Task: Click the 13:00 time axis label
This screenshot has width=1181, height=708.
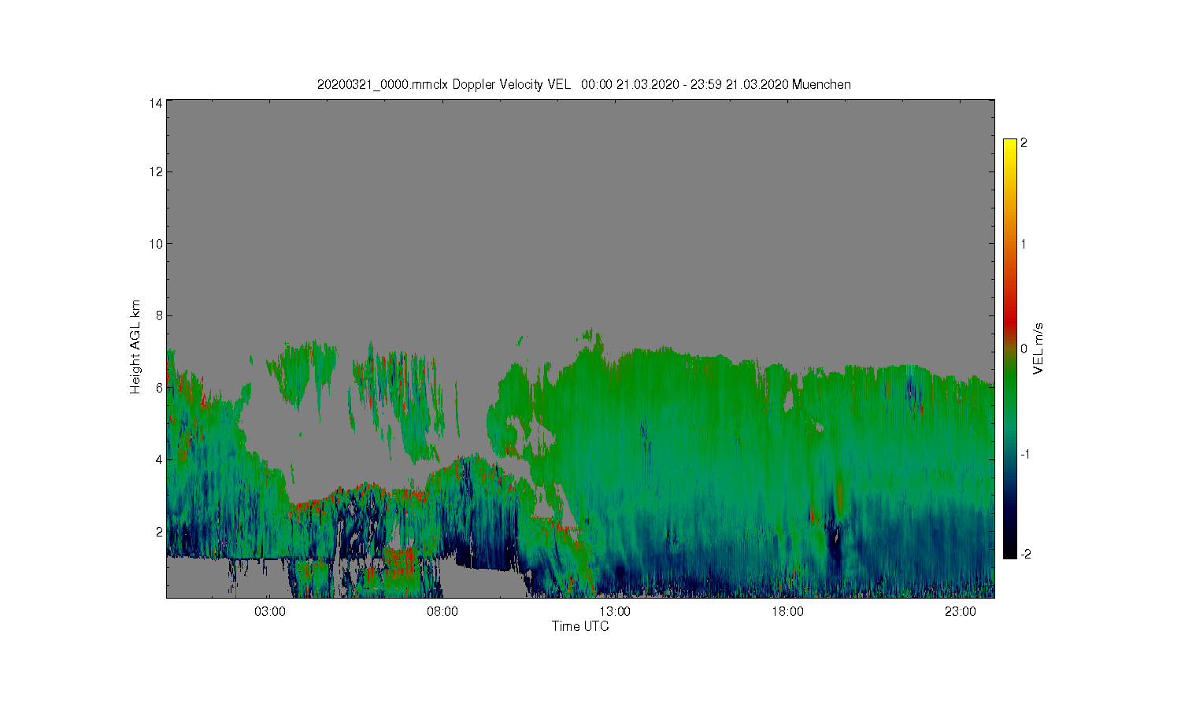Action: tap(615, 612)
